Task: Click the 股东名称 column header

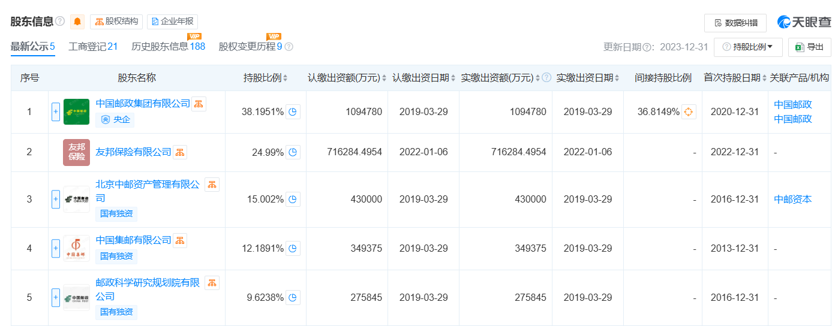Action: pyautogui.click(x=137, y=78)
